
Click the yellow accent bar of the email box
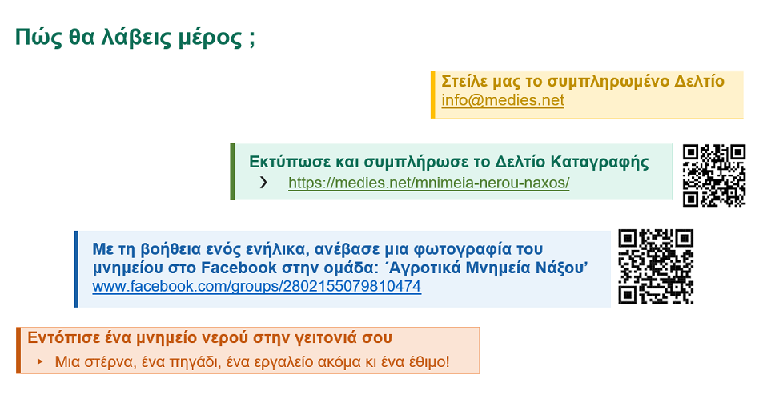click(433, 95)
